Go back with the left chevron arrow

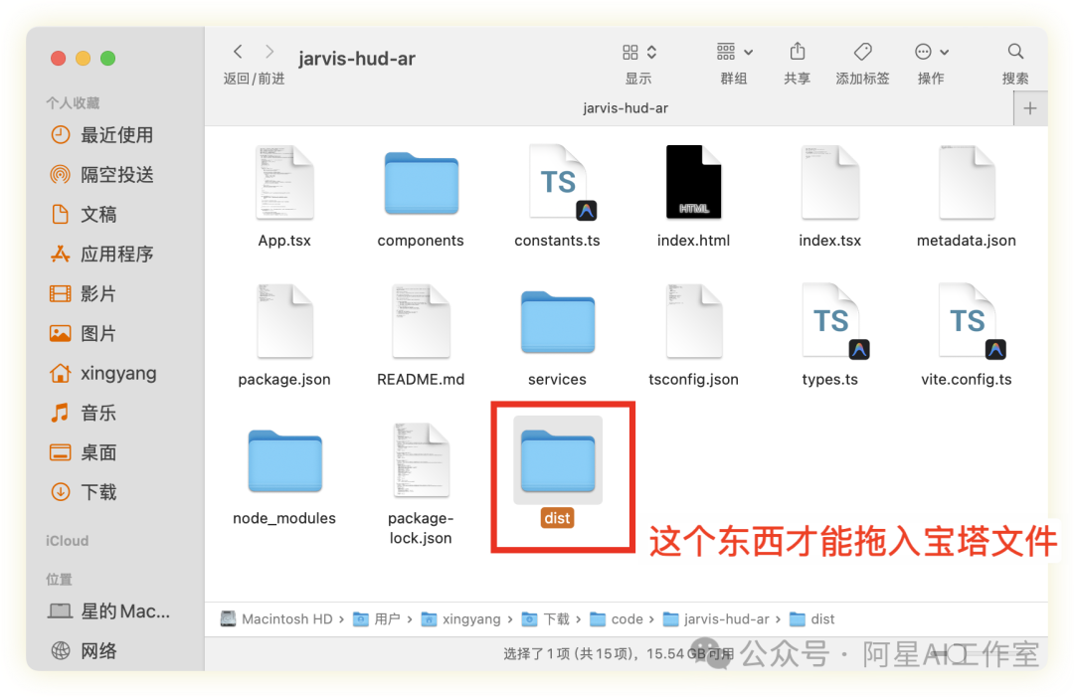coord(238,52)
